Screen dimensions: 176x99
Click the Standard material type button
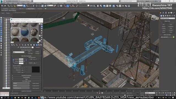(38, 47)
